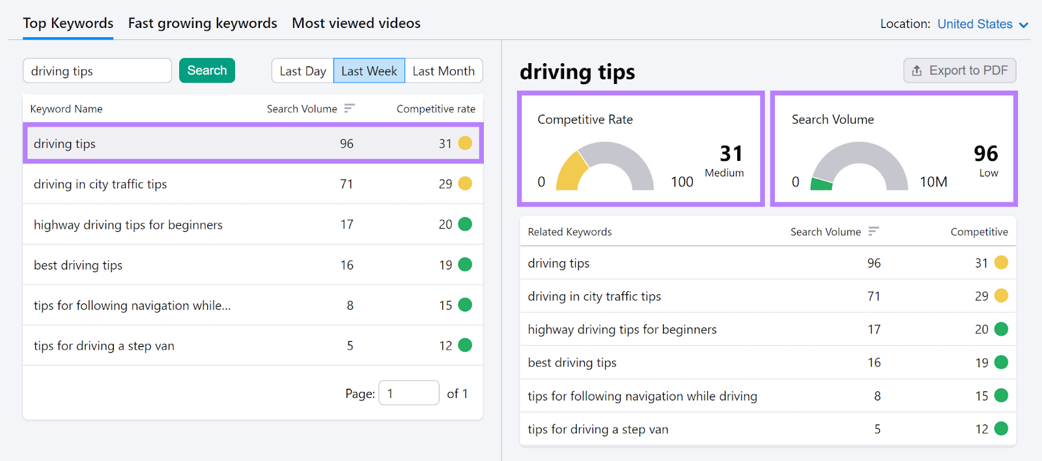Screen dimensions: 1042x461
Task: Click green dot beside rate 12 in left table
Action: [465, 345]
